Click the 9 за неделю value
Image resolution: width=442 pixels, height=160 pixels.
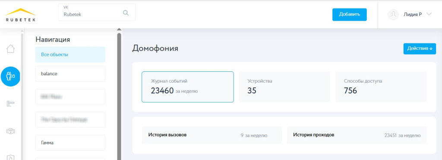point(254,135)
